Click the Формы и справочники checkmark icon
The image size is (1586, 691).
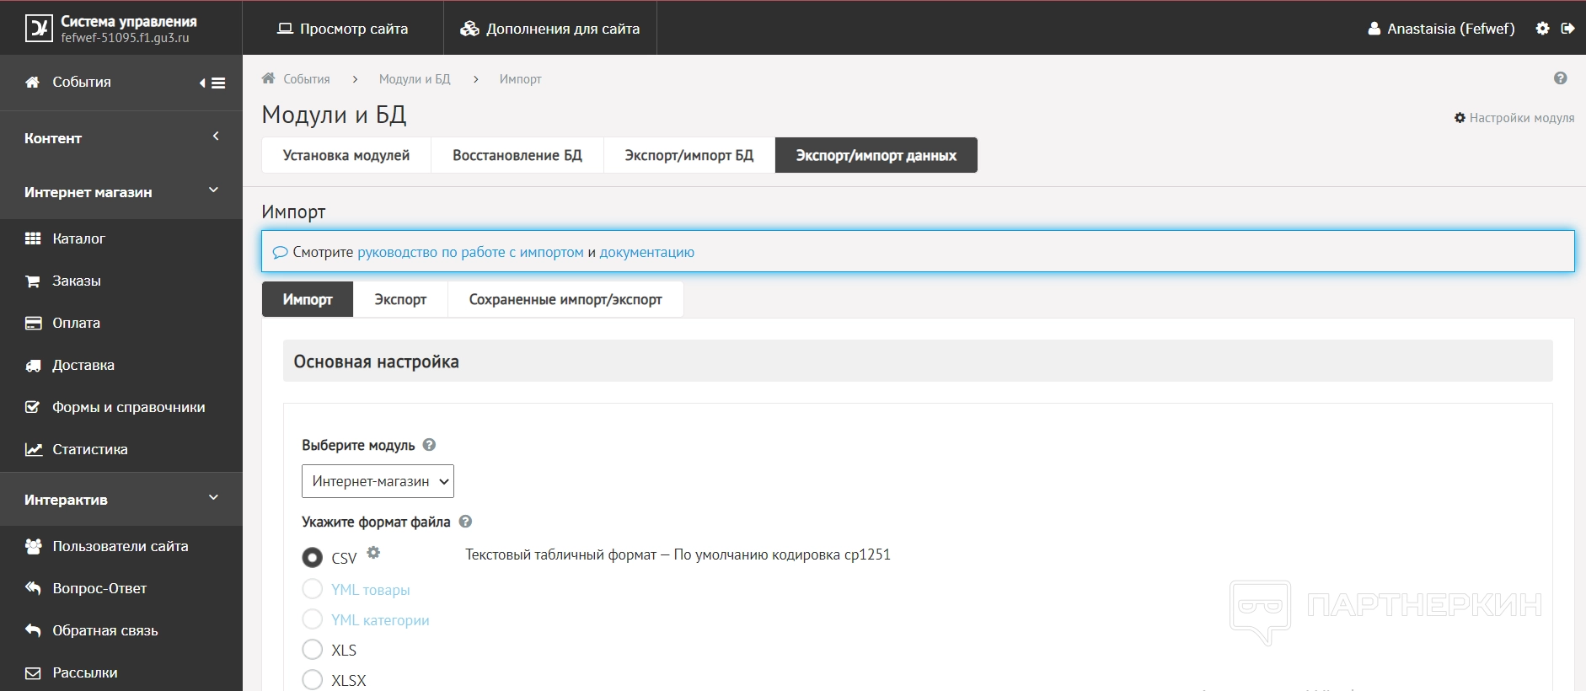pyautogui.click(x=33, y=407)
